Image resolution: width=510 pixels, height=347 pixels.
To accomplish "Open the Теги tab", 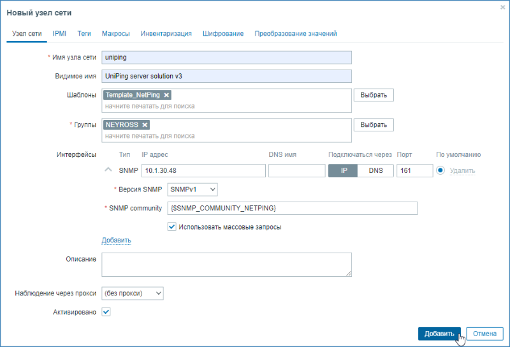I will coord(84,34).
